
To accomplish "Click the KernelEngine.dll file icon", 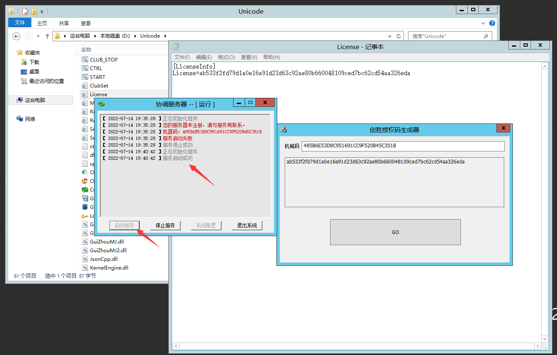I will [x=85, y=268].
